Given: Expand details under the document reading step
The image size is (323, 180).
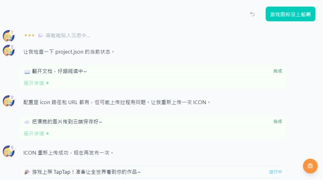Looking at the screenshot, I should 36,83.
